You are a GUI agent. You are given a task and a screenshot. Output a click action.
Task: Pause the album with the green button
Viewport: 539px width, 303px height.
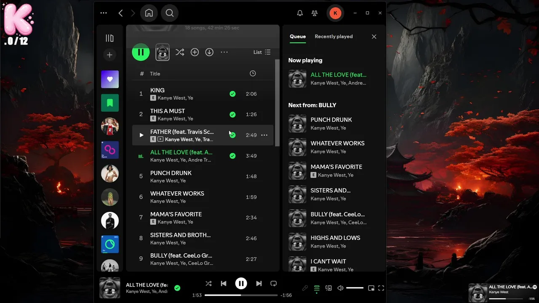pyautogui.click(x=141, y=52)
